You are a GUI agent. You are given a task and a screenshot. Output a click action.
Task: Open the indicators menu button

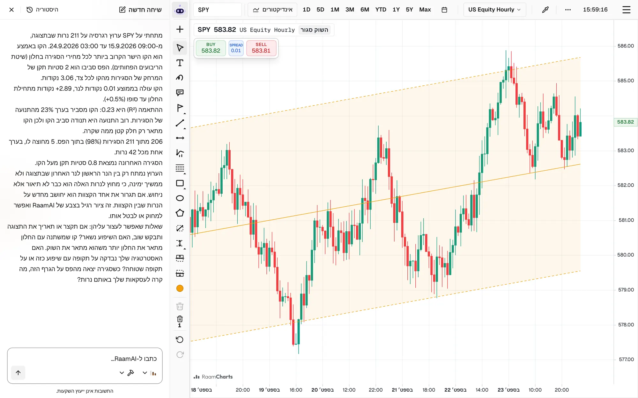[273, 10]
